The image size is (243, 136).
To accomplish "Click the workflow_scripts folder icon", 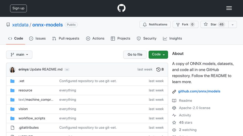I will pos(12,118).
